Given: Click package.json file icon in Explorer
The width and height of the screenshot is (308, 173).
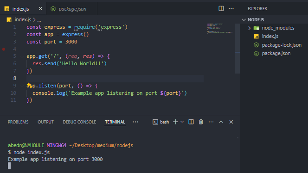Looking at the screenshot, I should coord(256,54).
